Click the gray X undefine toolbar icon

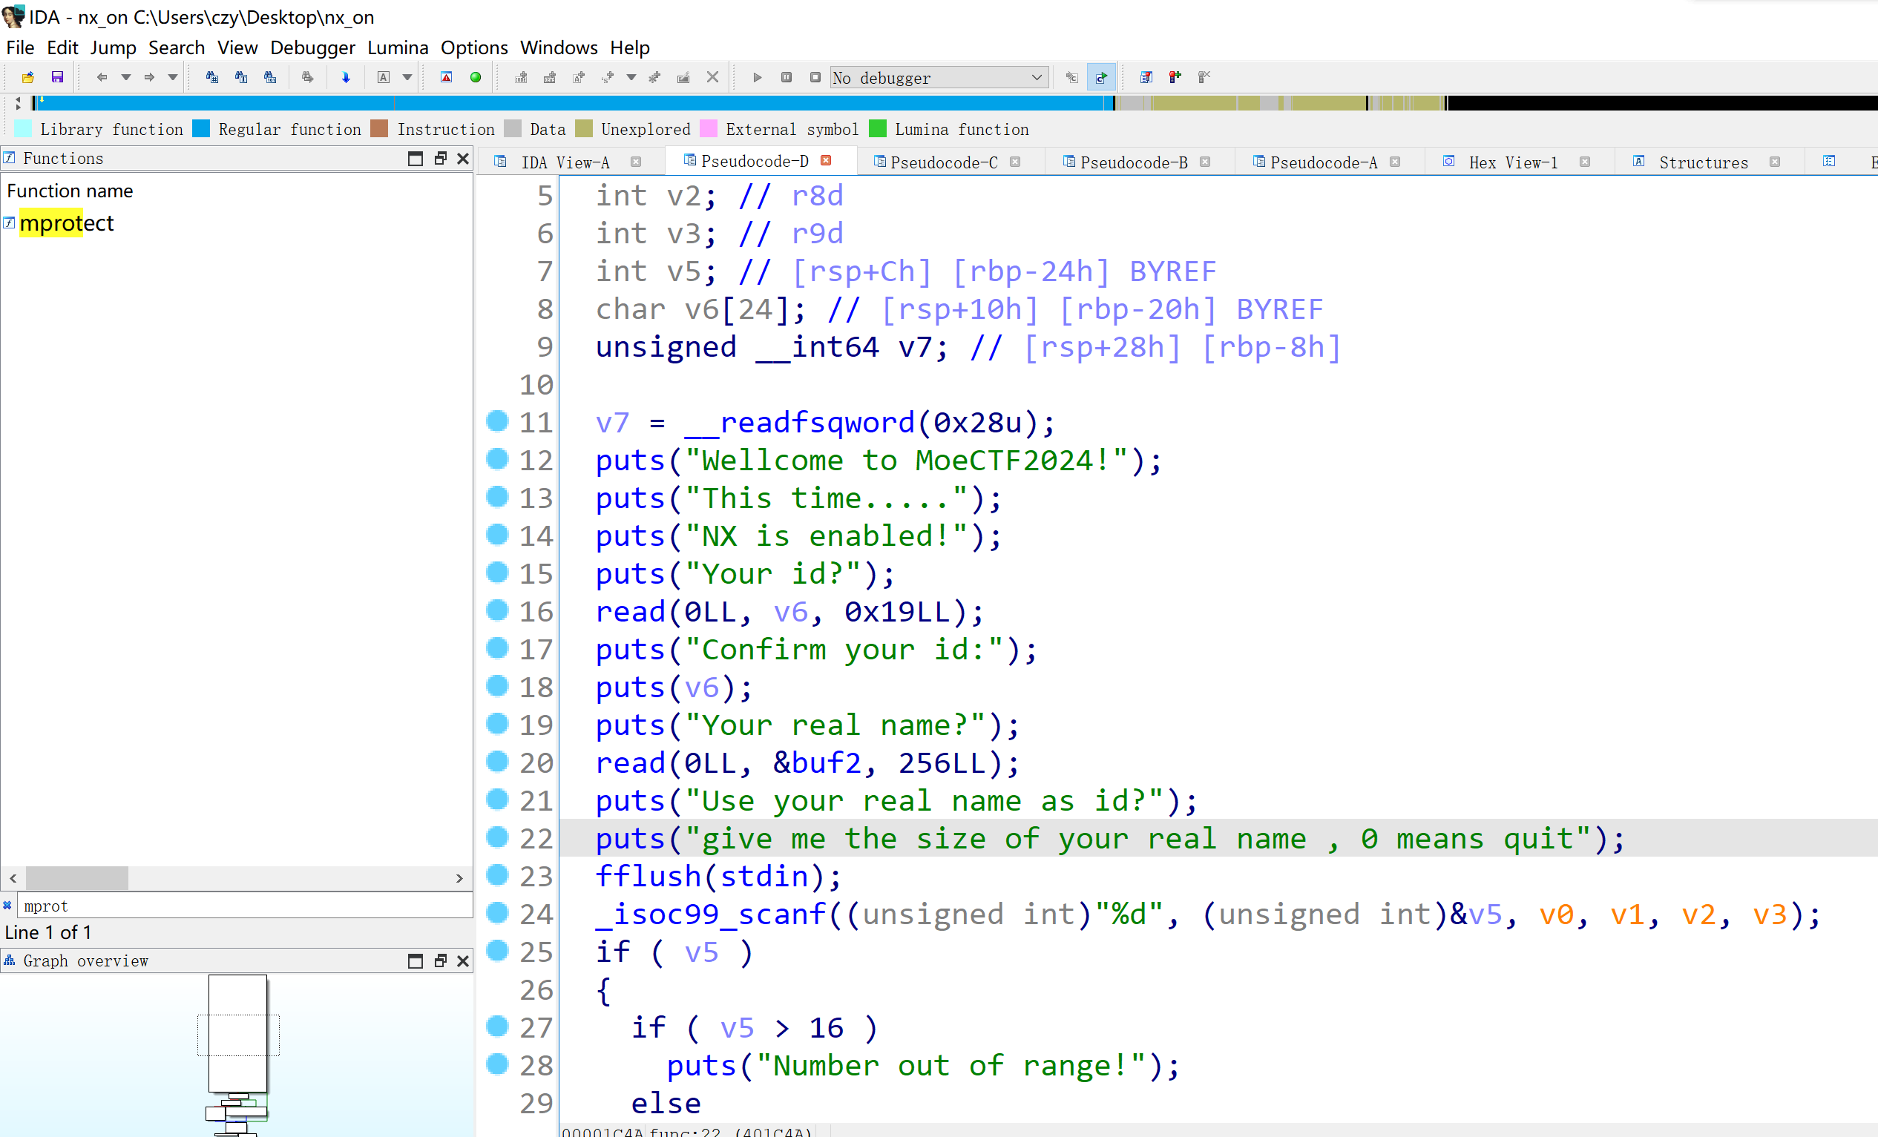click(712, 77)
